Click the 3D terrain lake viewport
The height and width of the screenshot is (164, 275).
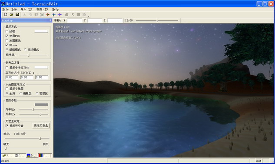[163, 90]
